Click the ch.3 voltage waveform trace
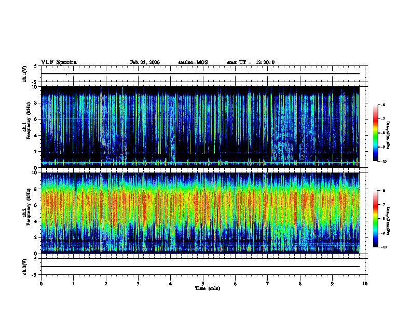 pyautogui.click(x=200, y=267)
